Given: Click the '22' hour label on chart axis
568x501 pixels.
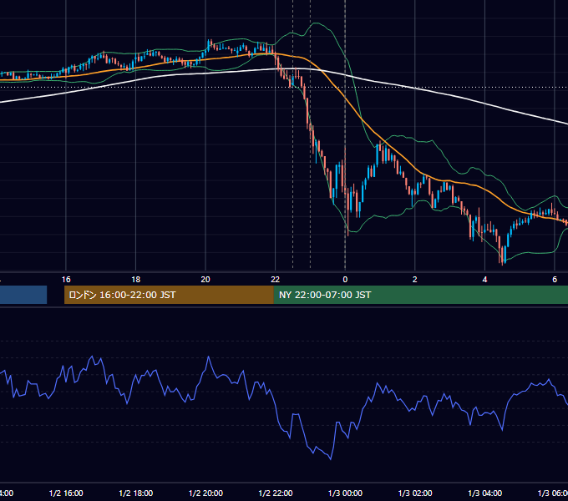Looking at the screenshot, I should [276, 280].
